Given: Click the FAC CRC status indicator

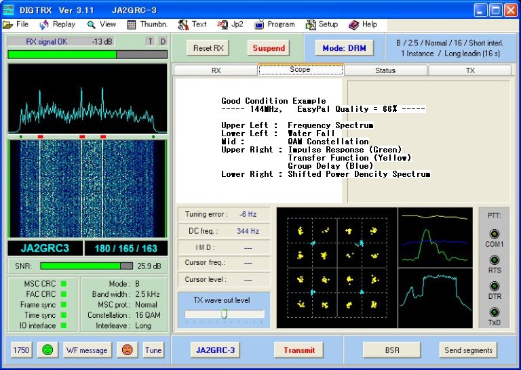Looking at the screenshot, I should 64,294.
